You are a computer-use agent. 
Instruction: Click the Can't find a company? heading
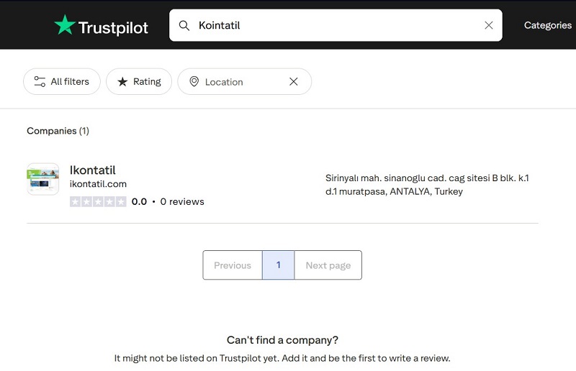coord(282,340)
